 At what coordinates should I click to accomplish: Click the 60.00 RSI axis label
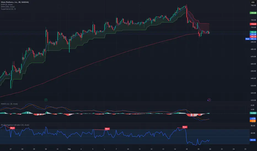click(253, 133)
